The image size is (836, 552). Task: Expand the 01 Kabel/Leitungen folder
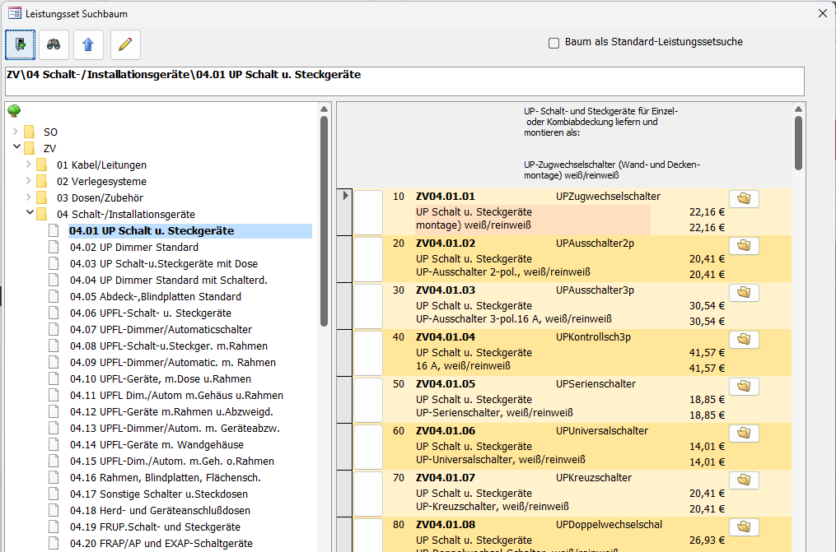[29, 165]
